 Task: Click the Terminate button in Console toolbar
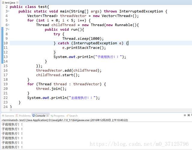(x=185, y=115)
